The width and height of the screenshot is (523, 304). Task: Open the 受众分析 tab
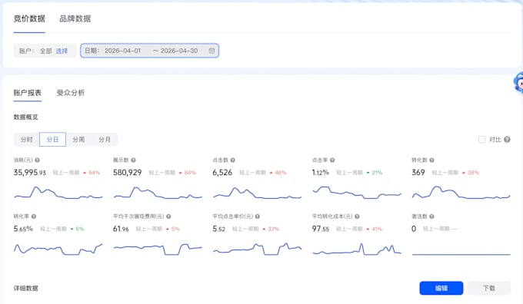click(x=71, y=93)
